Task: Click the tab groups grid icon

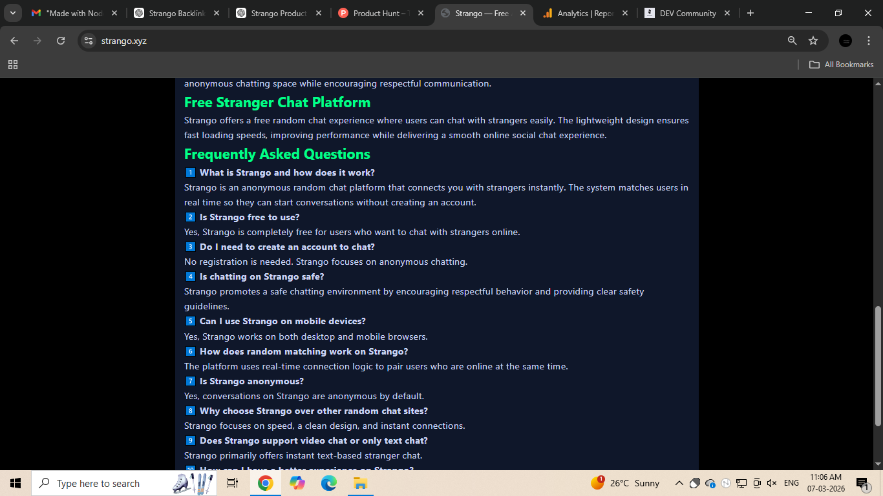Action: pos(13,65)
